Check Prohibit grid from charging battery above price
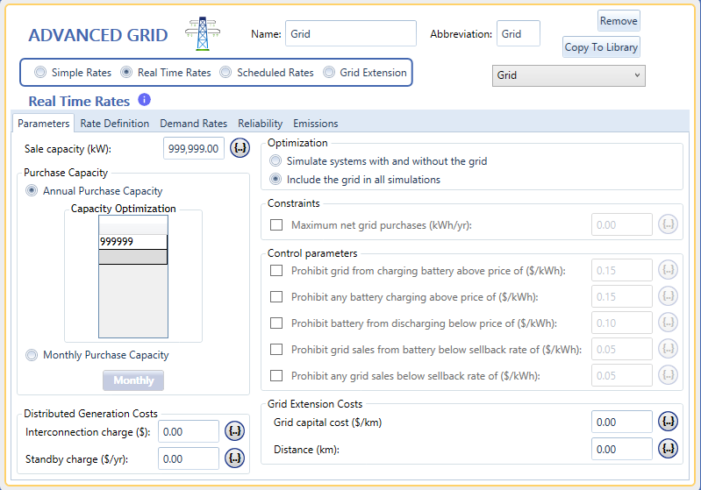This screenshot has height=490, width=701. [276, 270]
